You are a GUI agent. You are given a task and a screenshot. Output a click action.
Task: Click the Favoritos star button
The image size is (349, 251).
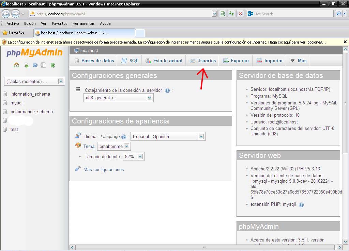tap(13, 32)
